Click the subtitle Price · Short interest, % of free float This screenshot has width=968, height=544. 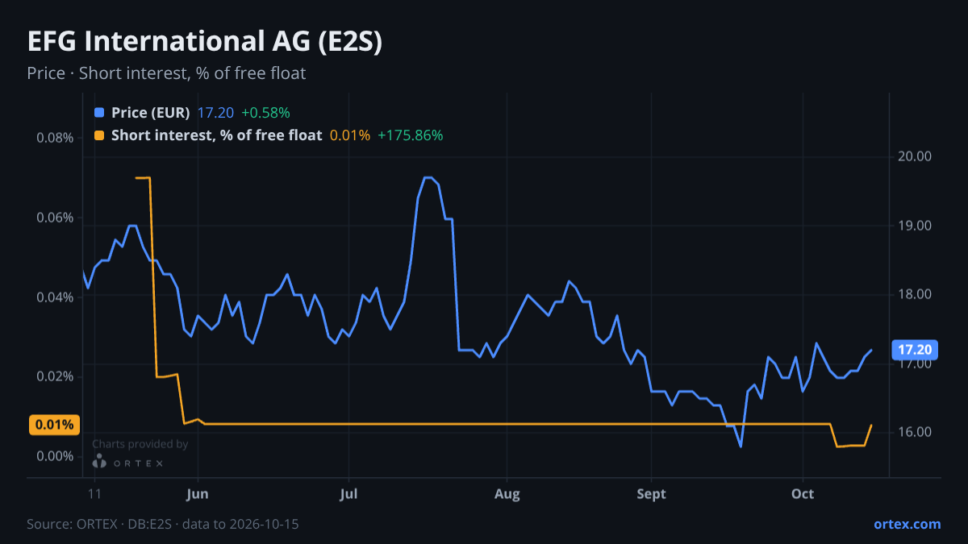166,73
